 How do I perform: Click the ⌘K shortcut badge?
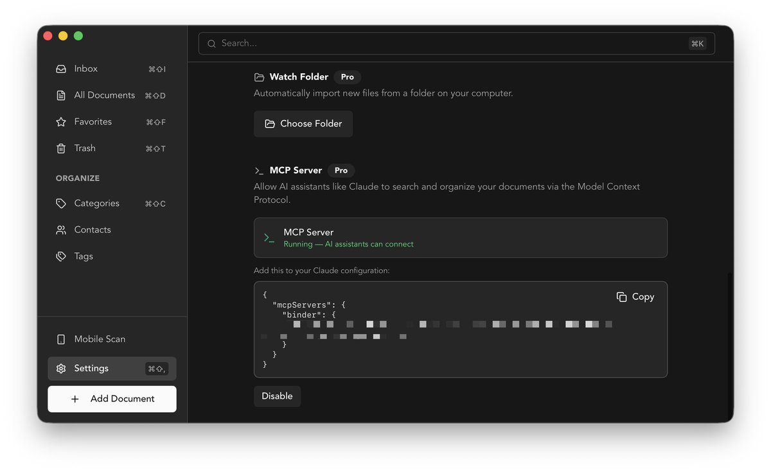pyautogui.click(x=697, y=44)
